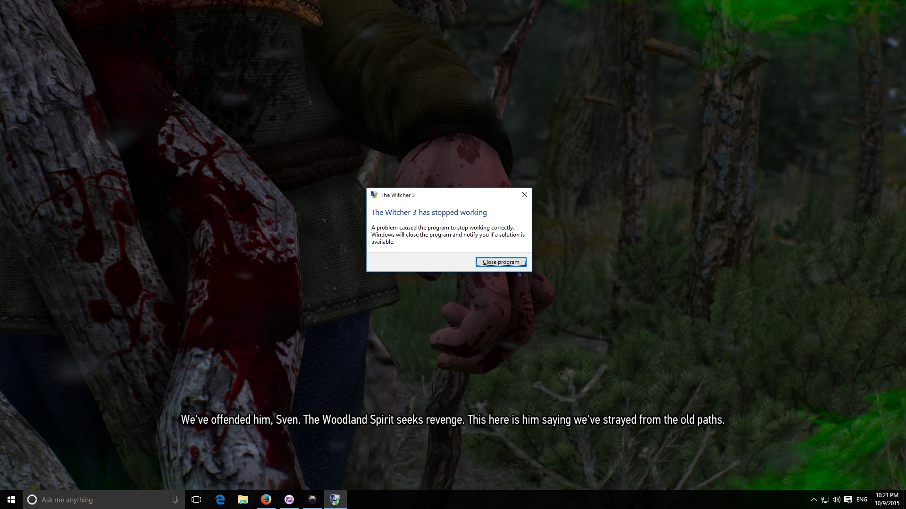
Task: Click Cortana circle icon in search box
Action: coord(32,500)
